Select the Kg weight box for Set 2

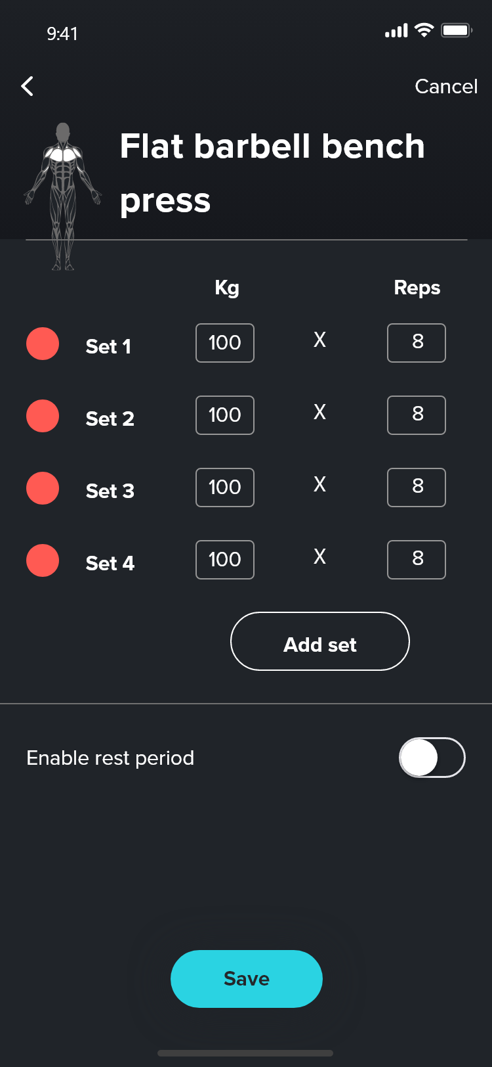(x=225, y=415)
